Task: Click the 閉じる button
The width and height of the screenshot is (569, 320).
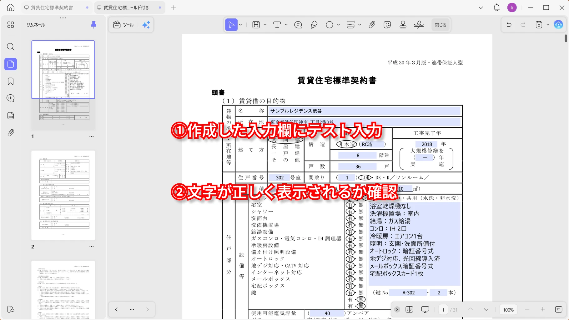Action: pos(440,25)
